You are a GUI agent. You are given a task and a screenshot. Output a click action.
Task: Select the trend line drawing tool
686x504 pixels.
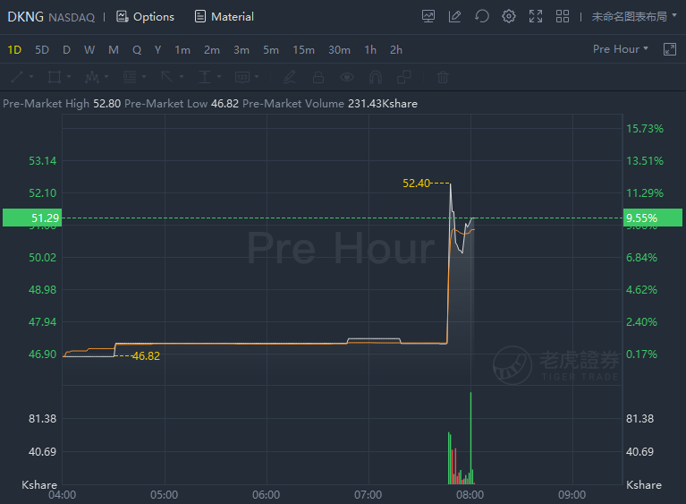(x=17, y=77)
